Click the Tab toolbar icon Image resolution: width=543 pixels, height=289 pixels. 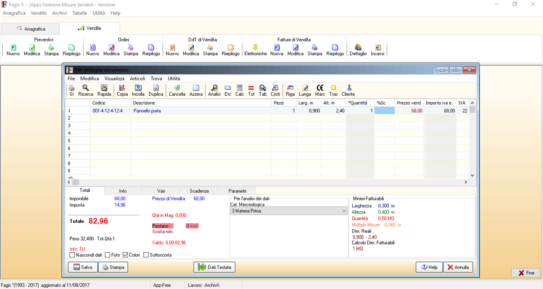coord(263,90)
